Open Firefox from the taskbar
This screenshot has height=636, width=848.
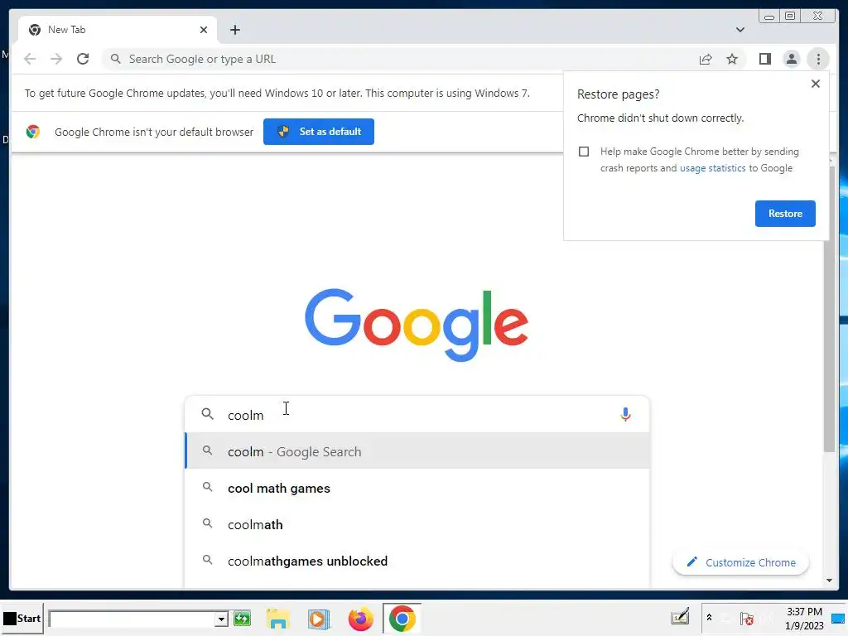point(361,619)
